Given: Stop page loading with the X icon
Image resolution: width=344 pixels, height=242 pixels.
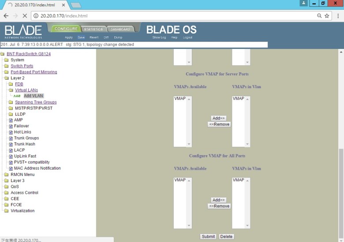Looking at the screenshot, I should pyautogui.click(x=25, y=15).
